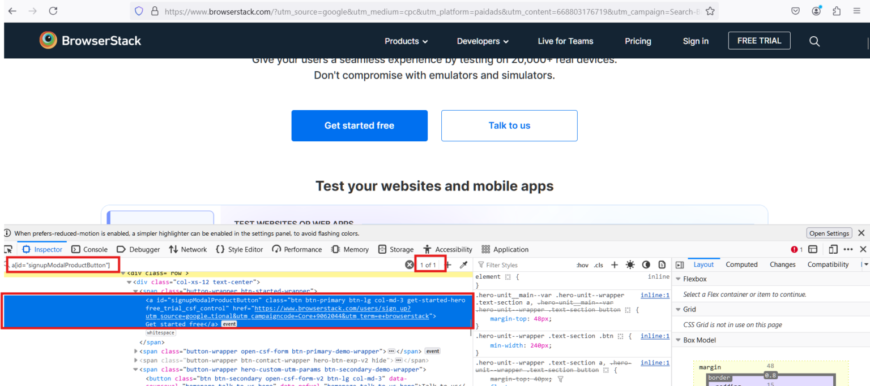The width and height of the screenshot is (870, 386).
Task: Switch to the Console tab
Action: [89, 249]
